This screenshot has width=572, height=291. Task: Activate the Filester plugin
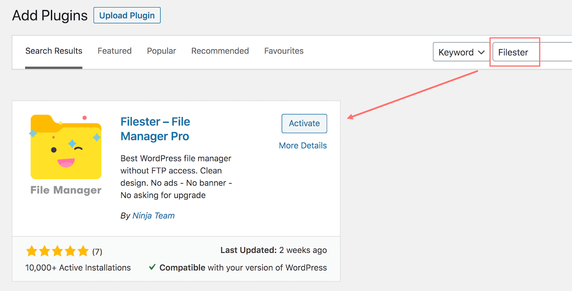coord(304,123)
